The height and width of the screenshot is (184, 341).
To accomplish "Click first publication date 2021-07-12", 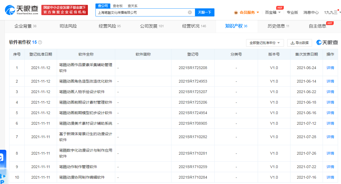I will (306, 123).
